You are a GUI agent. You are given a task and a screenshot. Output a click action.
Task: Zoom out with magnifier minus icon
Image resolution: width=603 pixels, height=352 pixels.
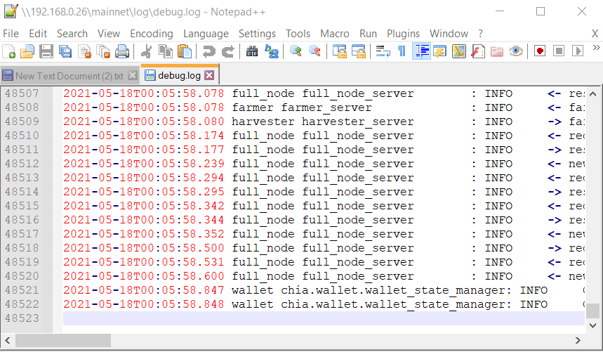(x=315, y=51)
